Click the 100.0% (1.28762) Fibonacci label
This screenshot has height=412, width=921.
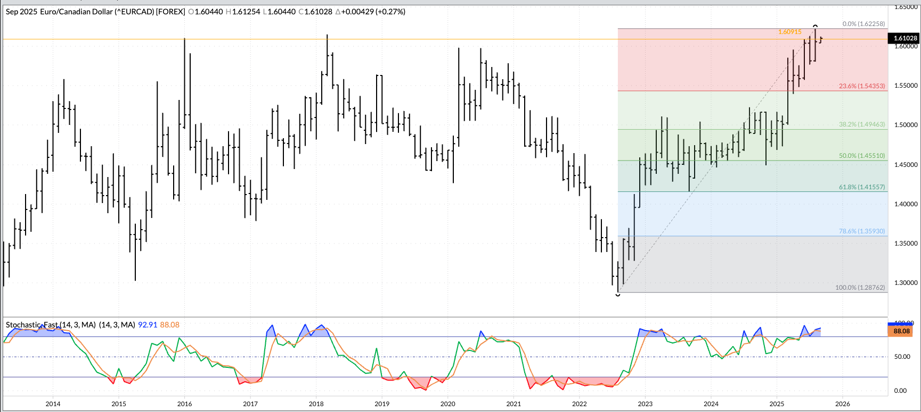click(860, 288)
